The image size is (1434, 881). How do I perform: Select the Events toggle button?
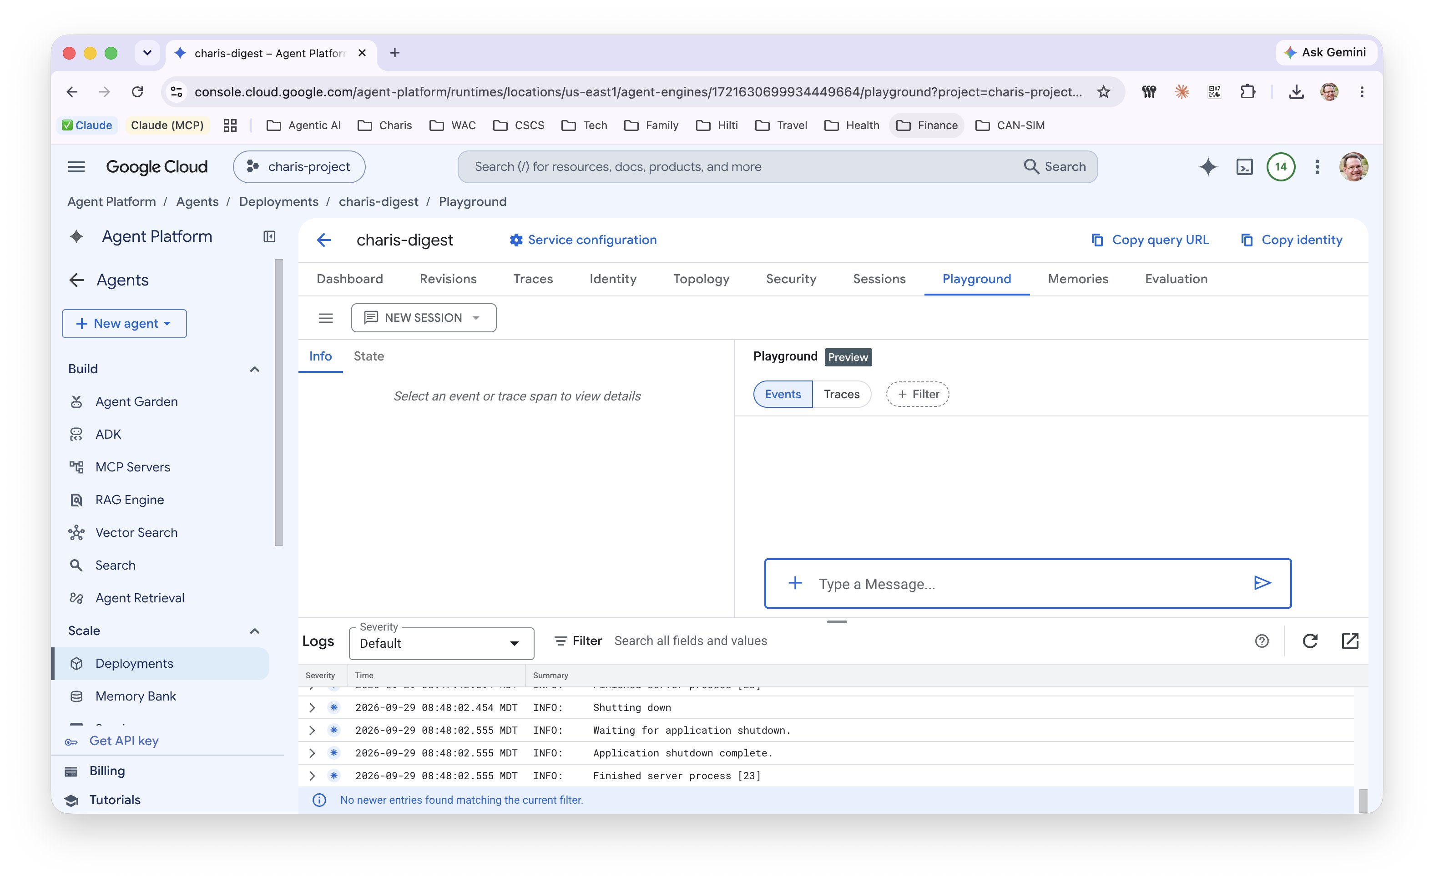783,394
